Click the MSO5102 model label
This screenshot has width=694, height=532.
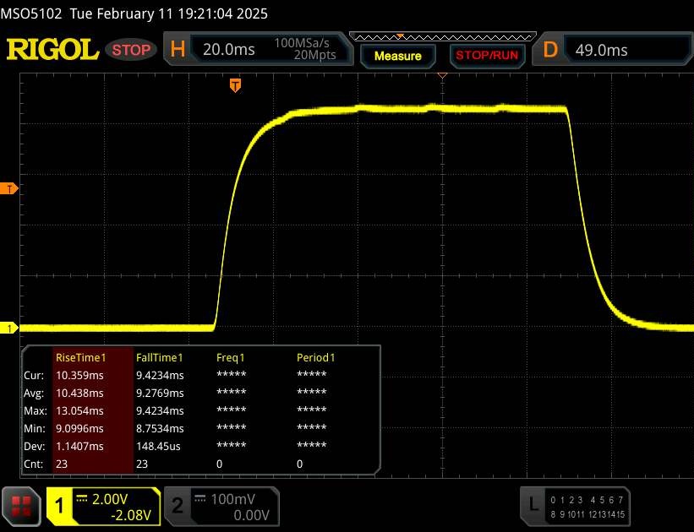[x=31, y=14]
